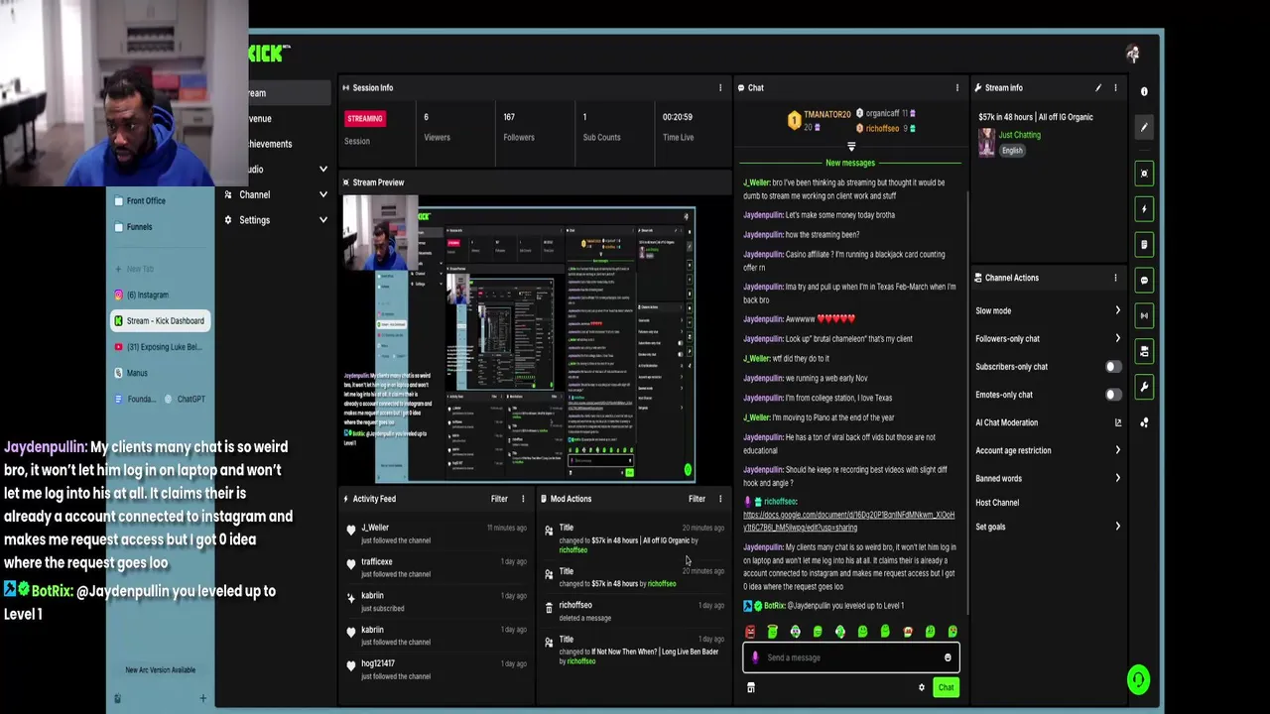Screen dimensions: 1270x714
Task: Click the lightning bolt icon in right rail
Action: [1144, 209]
